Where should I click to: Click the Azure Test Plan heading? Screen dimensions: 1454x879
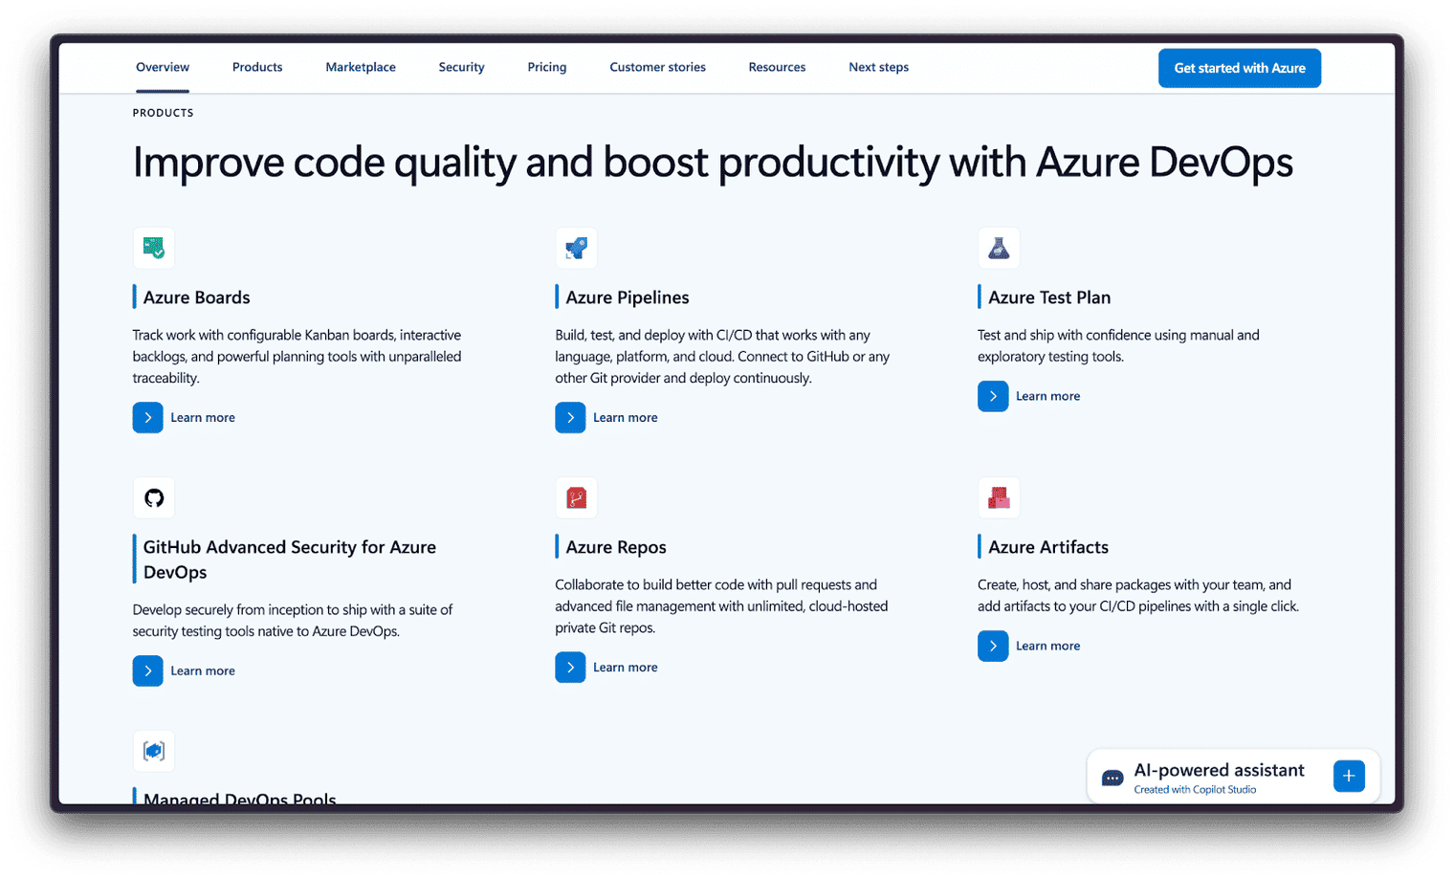[x=1049, y=297]
